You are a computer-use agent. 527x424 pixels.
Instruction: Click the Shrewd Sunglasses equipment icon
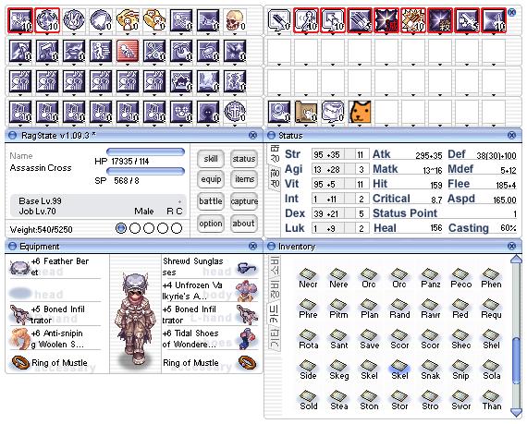point(247,268)
